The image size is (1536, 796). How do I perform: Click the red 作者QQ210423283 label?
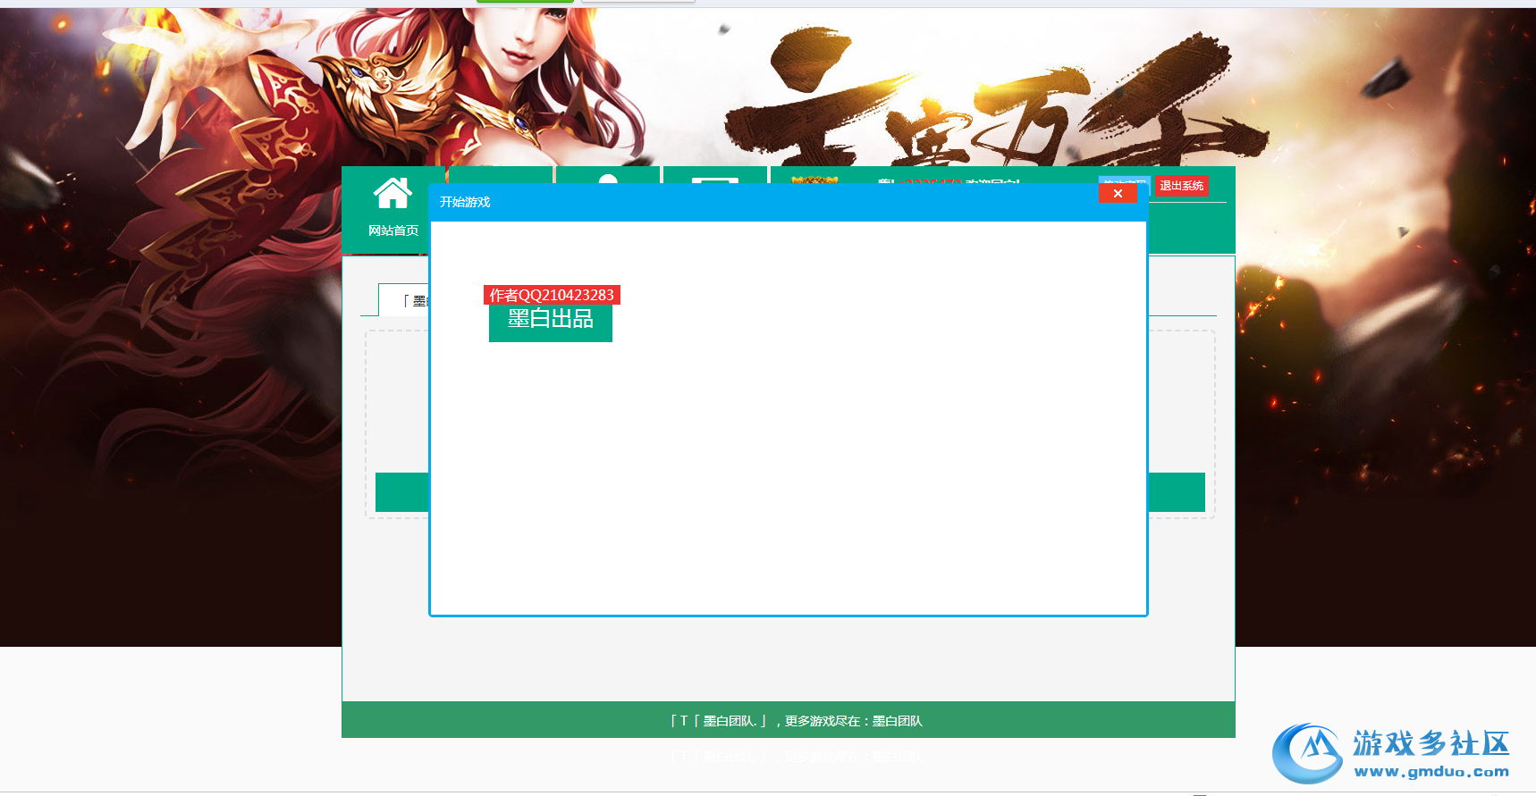552,295
